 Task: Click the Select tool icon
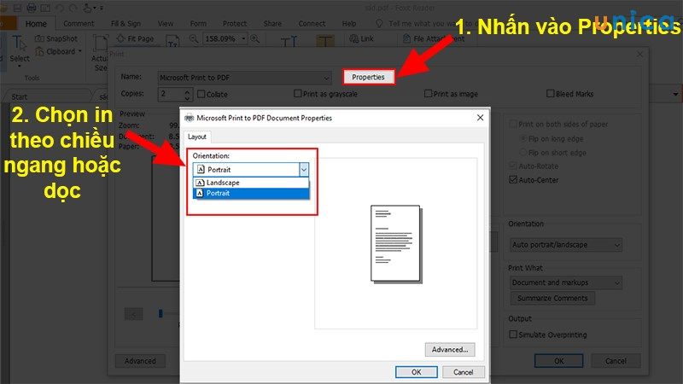click(x=20, y=47)
